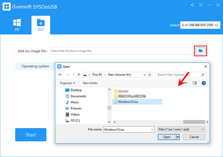Click New folder button

pyautogui.click(x=90, y=83)
